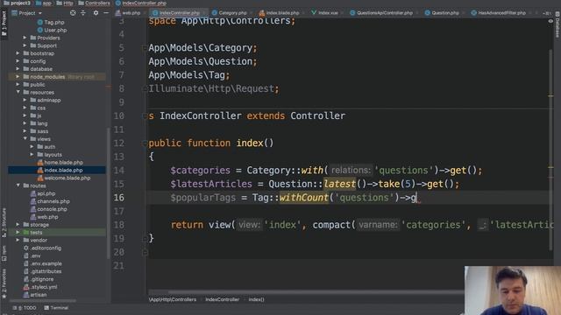The width and height of the screenshot is (561, 315).
Task: Switch to the Category.php editor tab
Action: coord(230,13)
